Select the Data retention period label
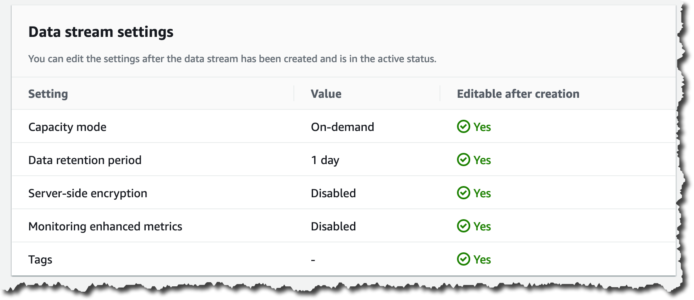This screenshot has height=300, width=694. [x=85, y=160]
